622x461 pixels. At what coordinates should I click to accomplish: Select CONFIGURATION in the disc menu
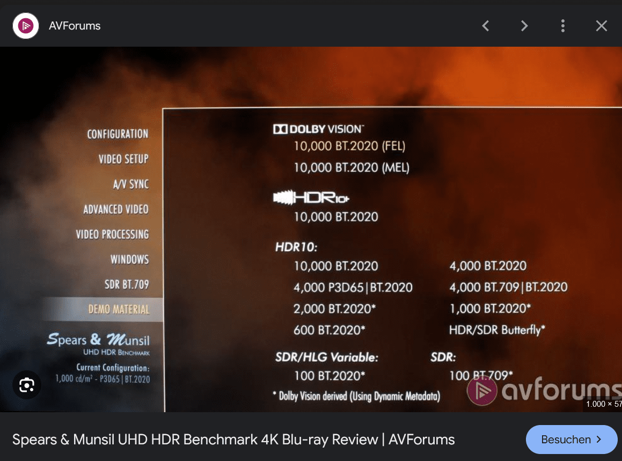point(118,134)
